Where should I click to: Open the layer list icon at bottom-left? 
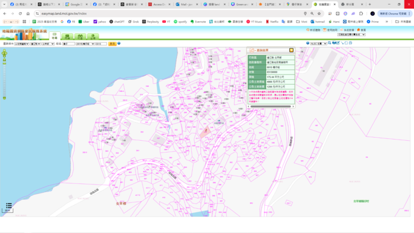tap(9, 205)
